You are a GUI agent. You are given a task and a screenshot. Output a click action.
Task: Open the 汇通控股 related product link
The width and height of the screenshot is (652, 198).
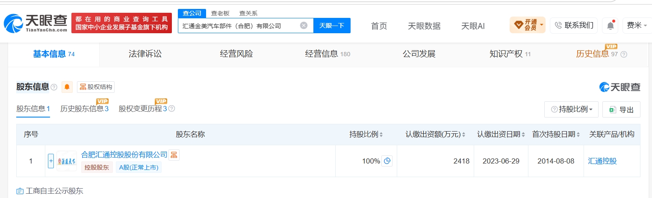[602, 161]
